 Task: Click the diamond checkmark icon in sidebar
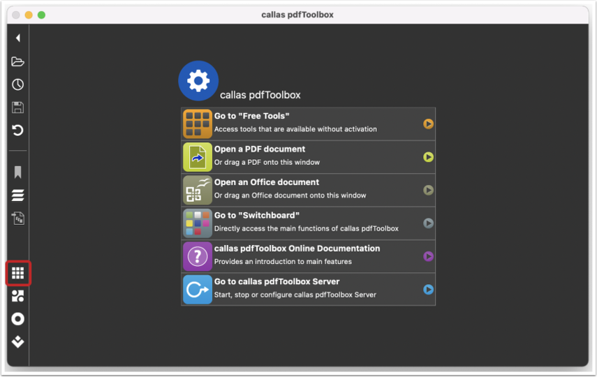click(18, 342)
